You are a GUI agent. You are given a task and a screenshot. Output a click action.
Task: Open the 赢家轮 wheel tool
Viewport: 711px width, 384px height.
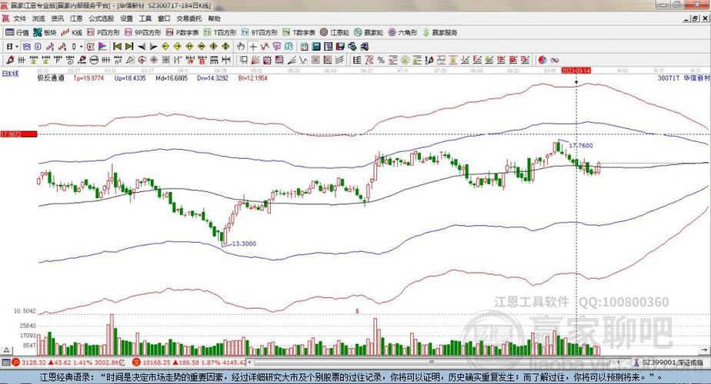click(368, 32)
